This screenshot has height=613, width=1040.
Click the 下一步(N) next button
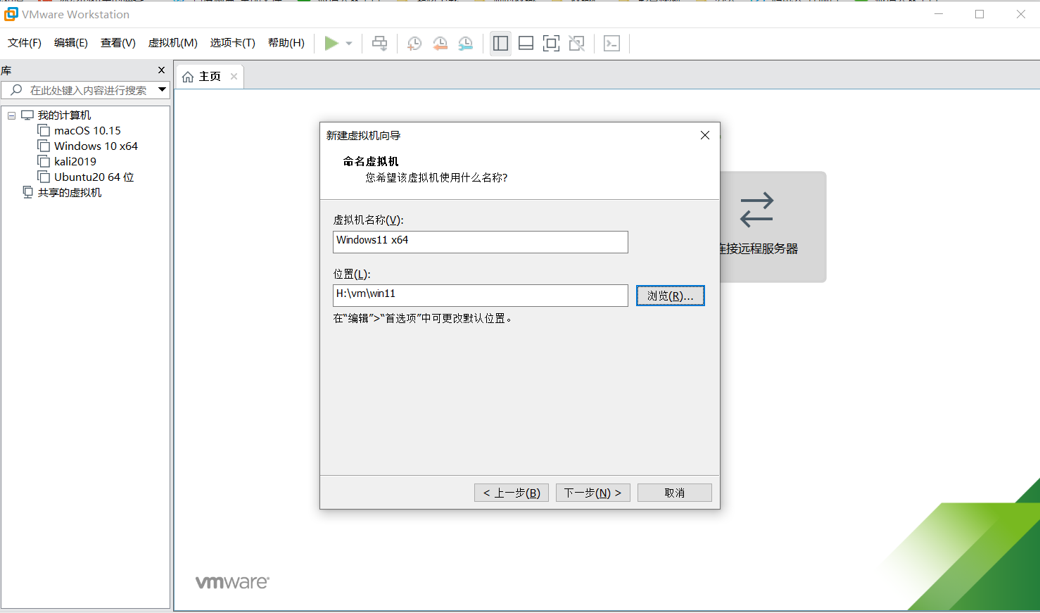coord(593,493)
